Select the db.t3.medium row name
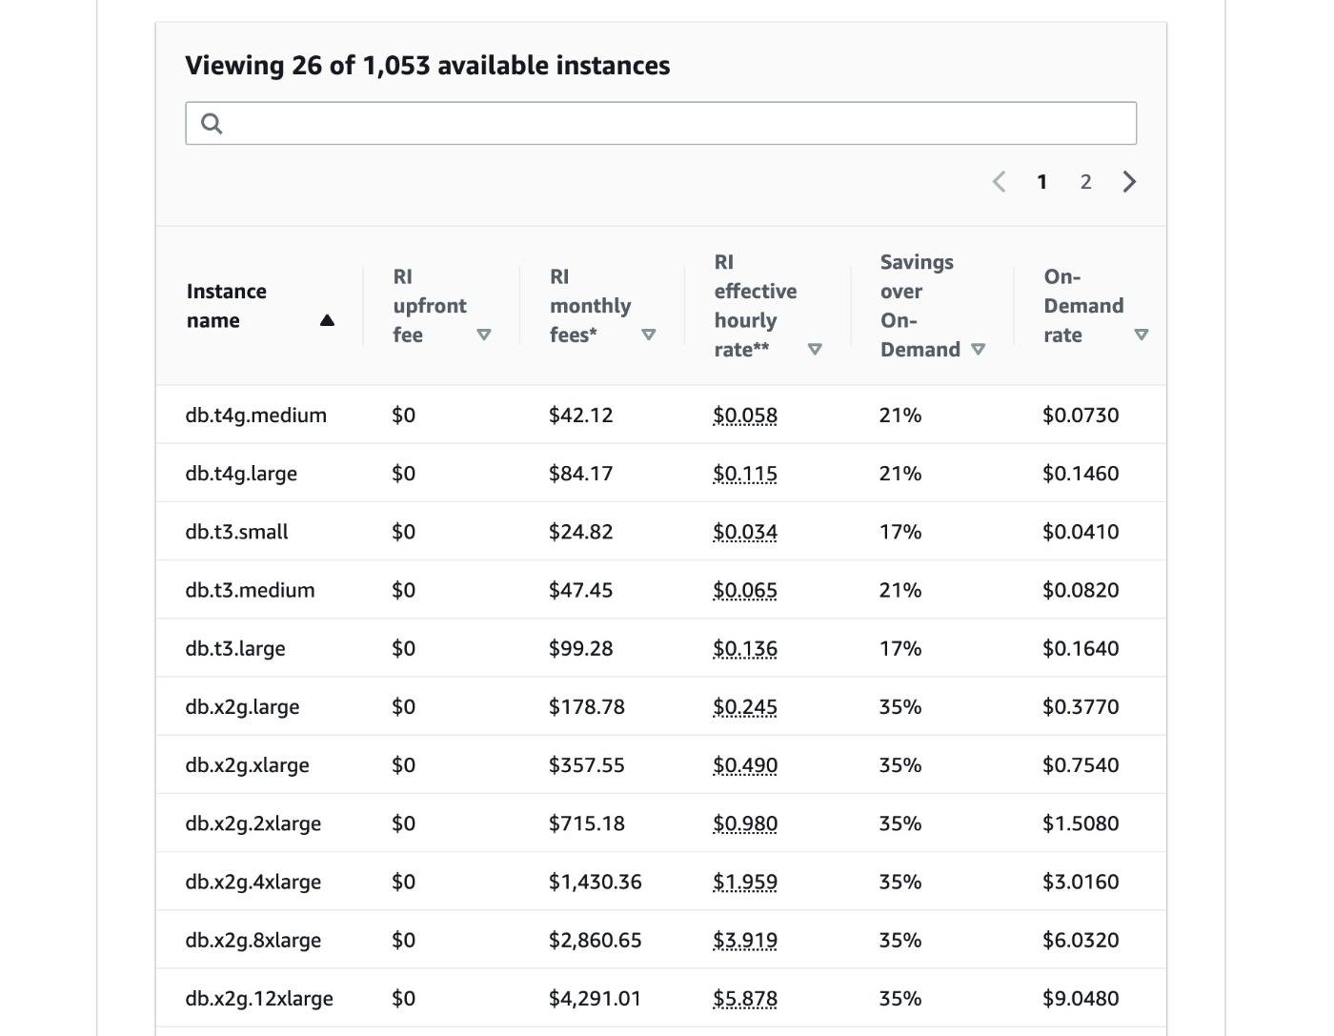 (x=250, y=590)
